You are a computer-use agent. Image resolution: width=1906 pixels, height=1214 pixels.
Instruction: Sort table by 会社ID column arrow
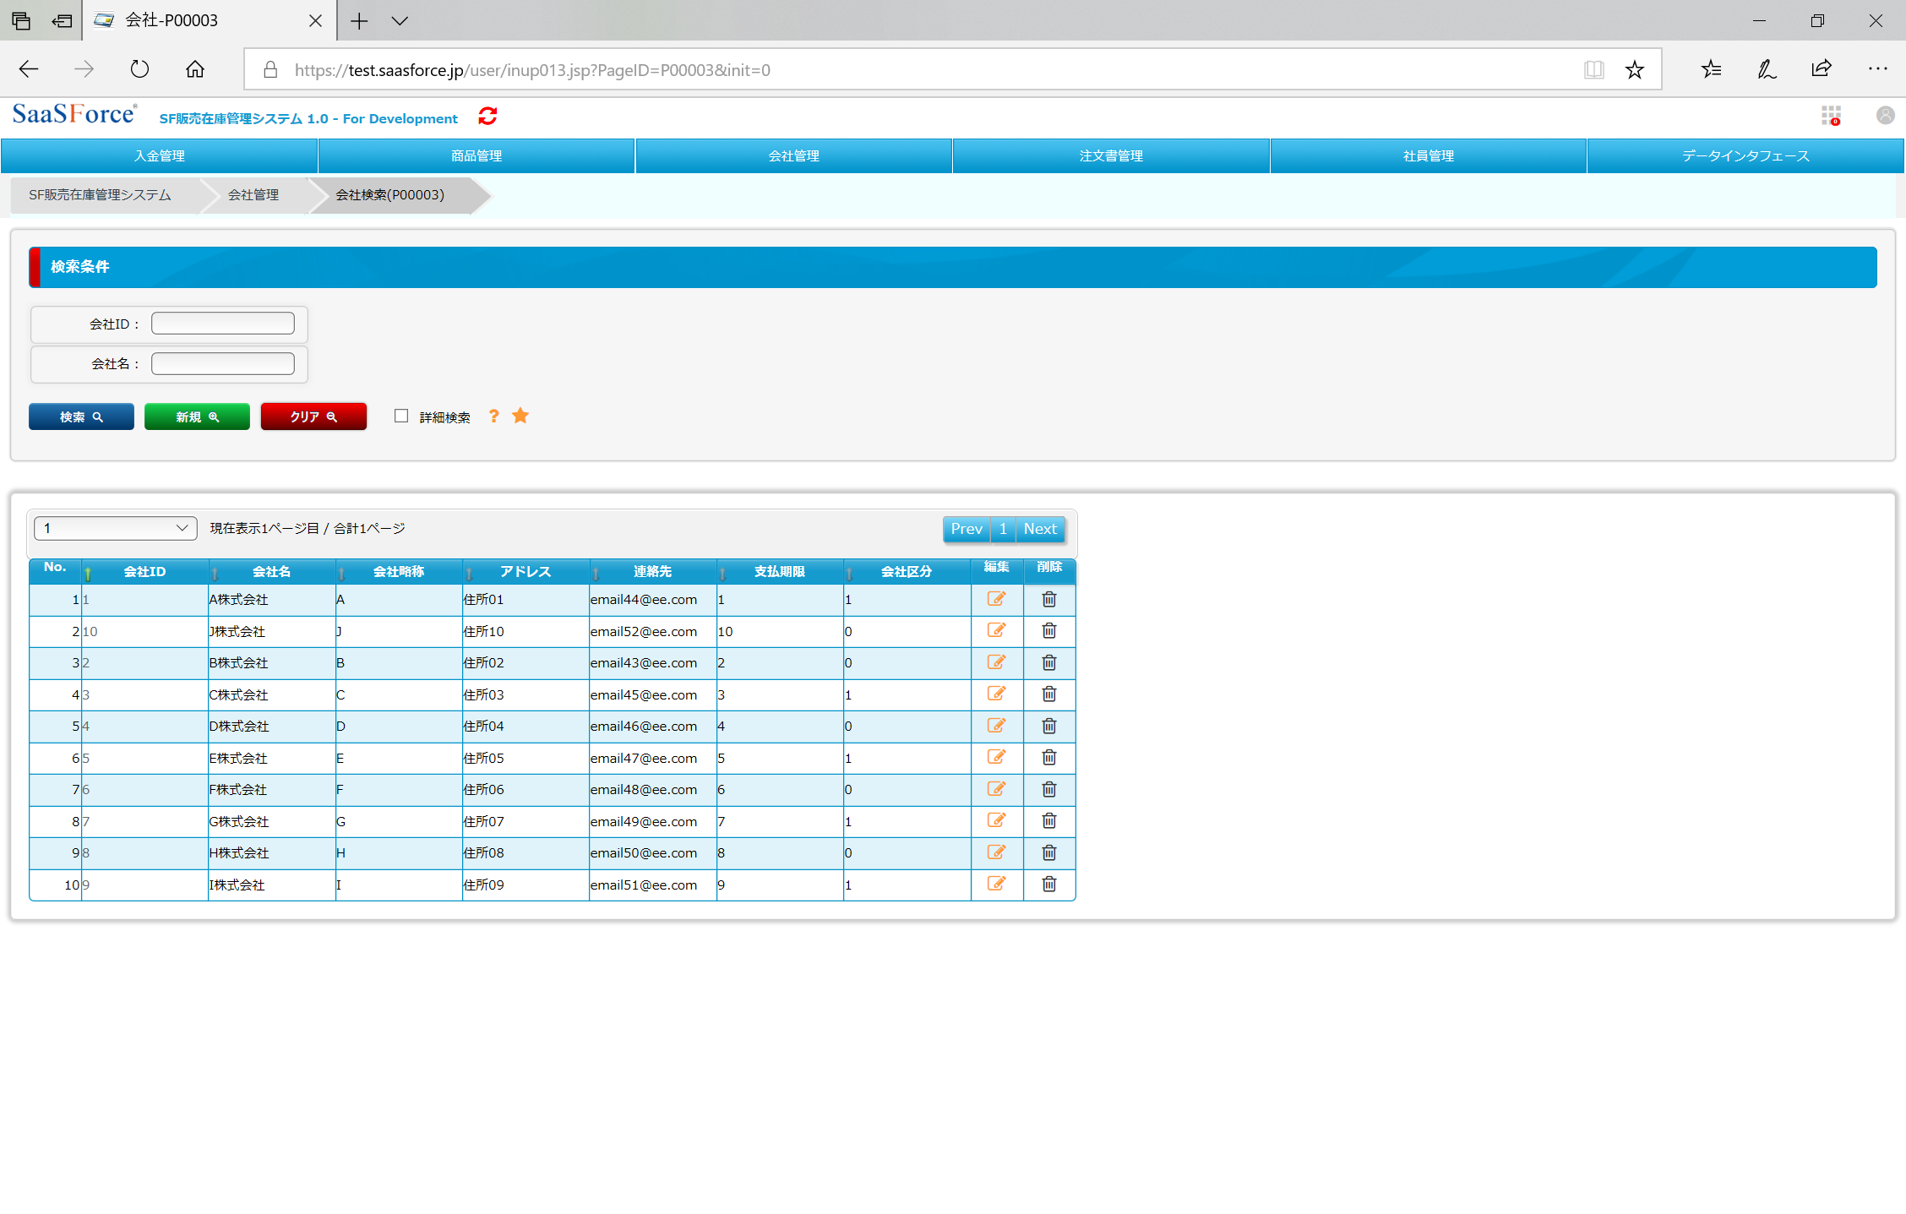coord(88,574)
